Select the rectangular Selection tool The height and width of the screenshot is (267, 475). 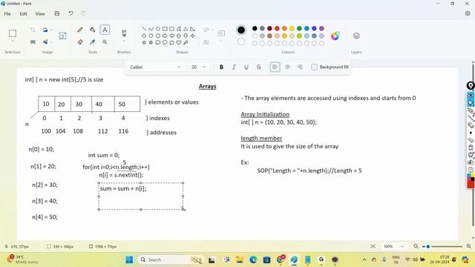pos(13,33)
